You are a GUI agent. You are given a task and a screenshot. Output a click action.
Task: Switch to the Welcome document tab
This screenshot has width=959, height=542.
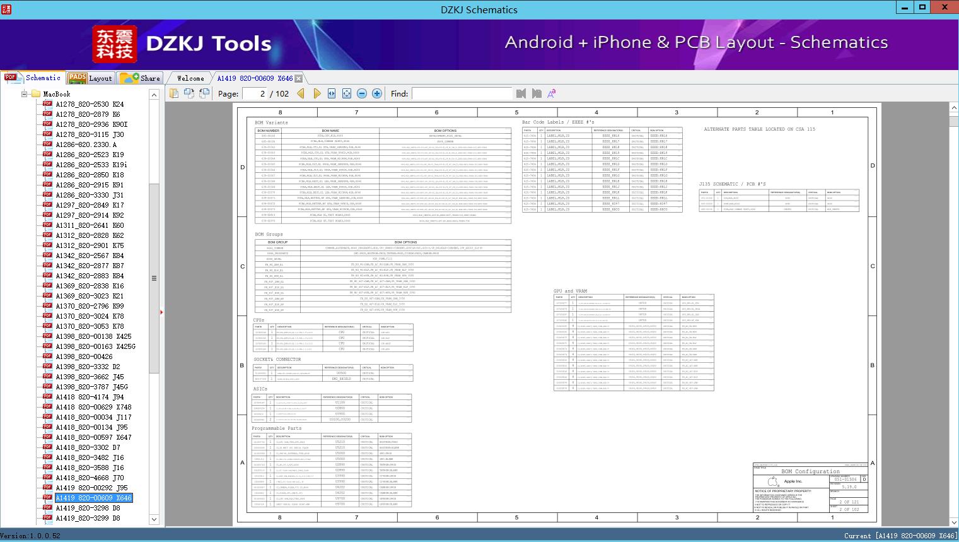click(x=190, y=78)
